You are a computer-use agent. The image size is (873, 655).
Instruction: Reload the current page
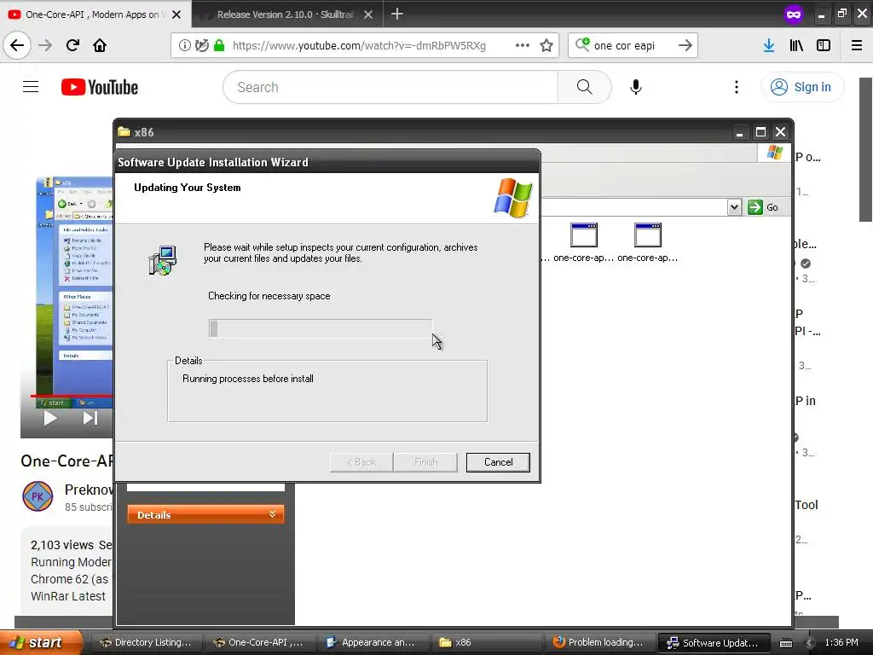coord(72,45)
